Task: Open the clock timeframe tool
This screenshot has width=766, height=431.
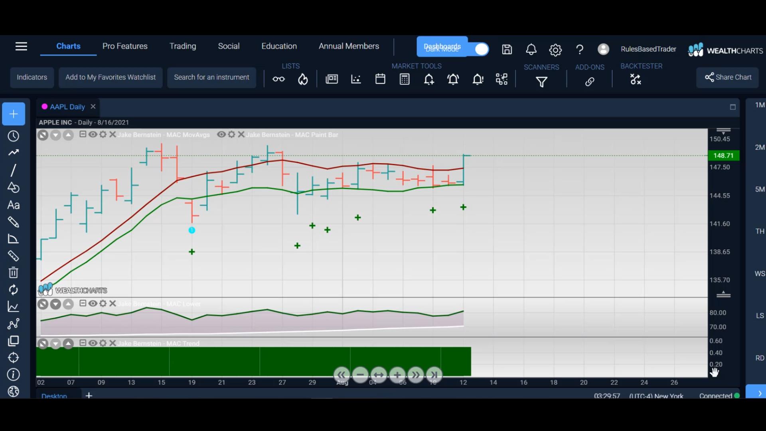Action: point(14,136)
